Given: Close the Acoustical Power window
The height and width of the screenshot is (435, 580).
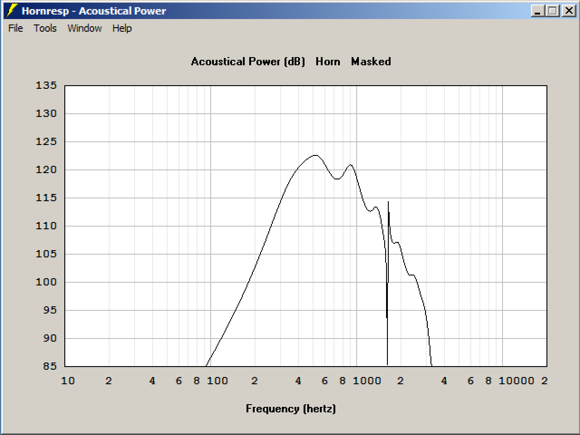Looking at the screenshot, I should tap(568, 11).
